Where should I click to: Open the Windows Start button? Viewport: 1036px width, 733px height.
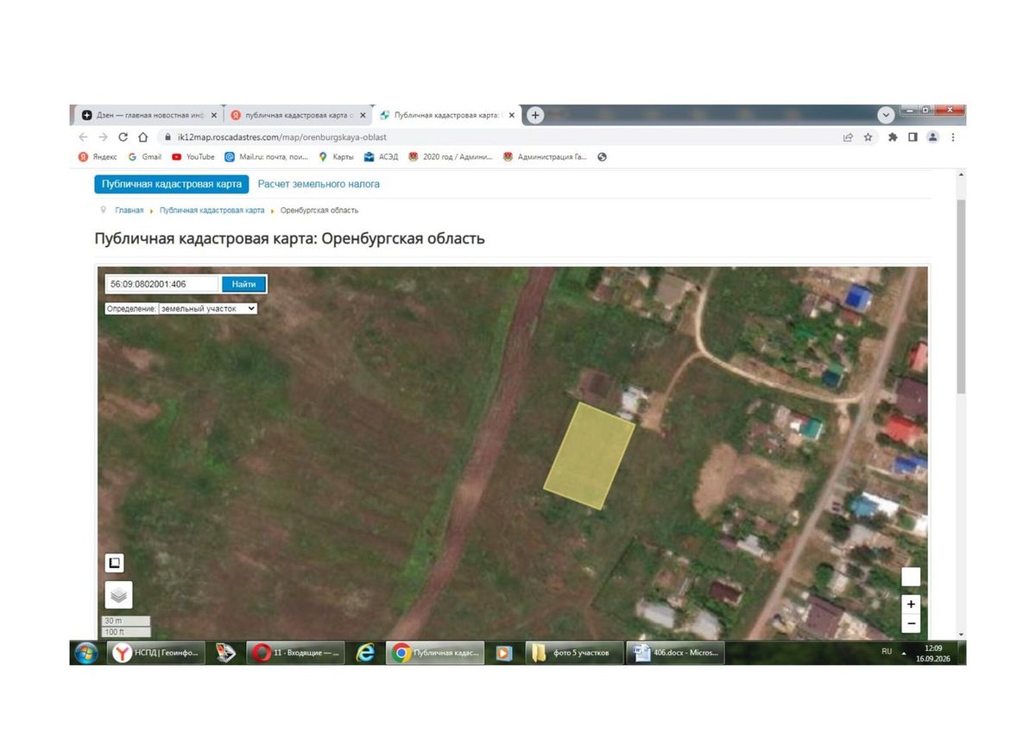(x=86, y=653)
